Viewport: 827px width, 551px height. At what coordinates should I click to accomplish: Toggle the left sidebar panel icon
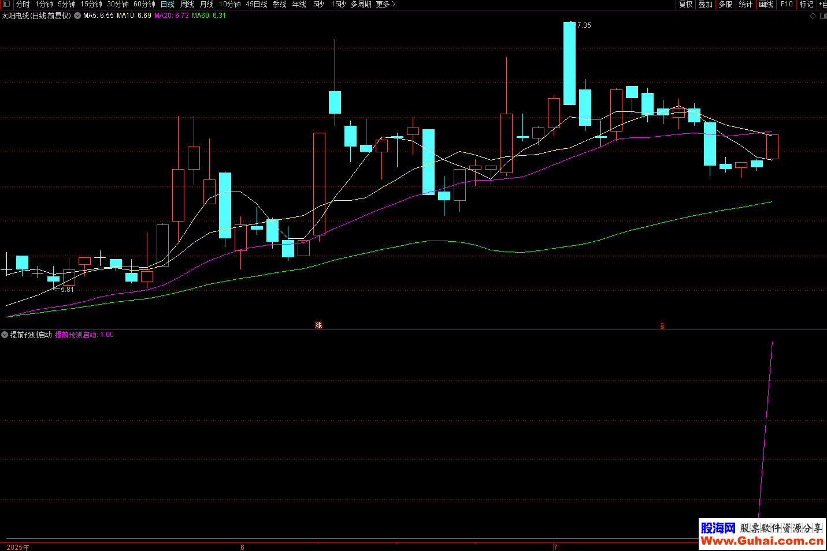6,4
